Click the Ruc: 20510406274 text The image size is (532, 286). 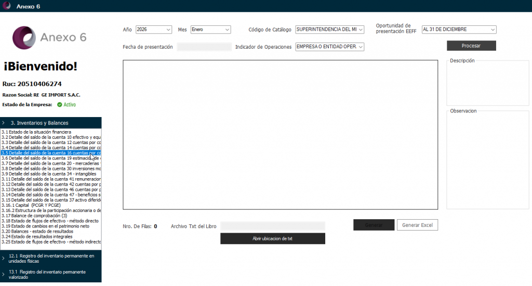pos(32,84)
